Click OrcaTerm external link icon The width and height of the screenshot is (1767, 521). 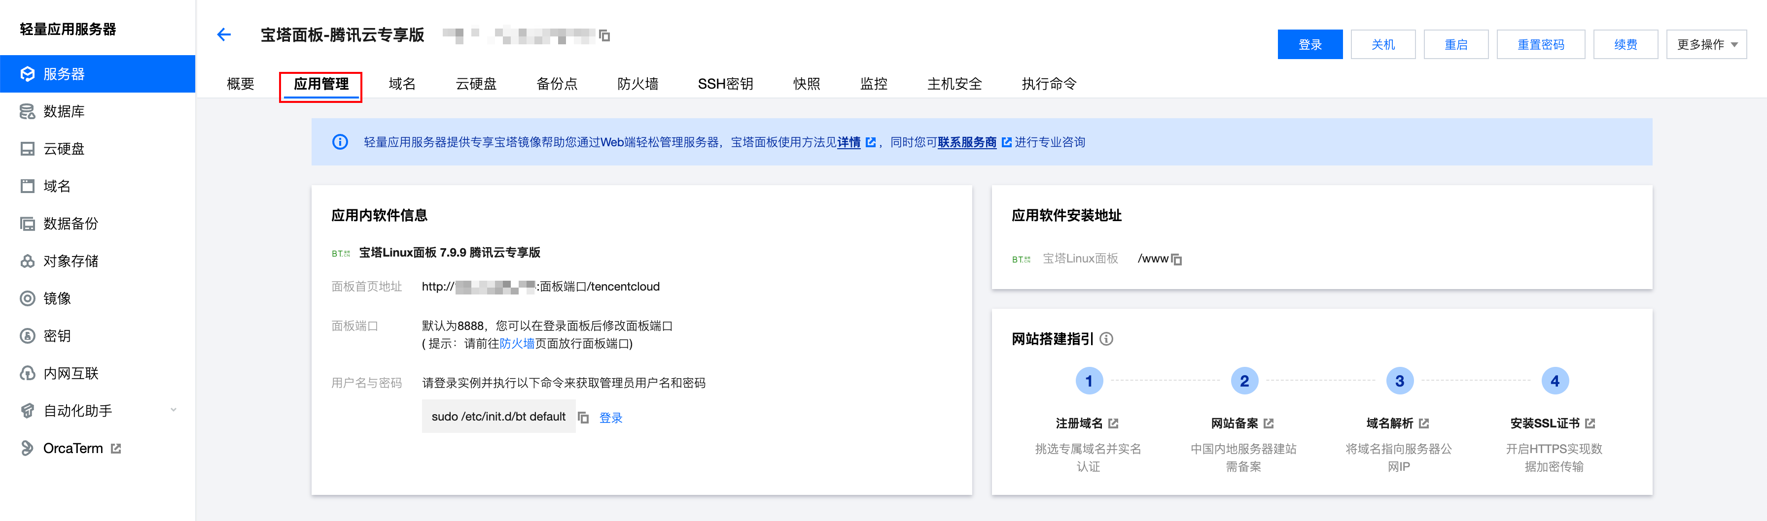116,448
